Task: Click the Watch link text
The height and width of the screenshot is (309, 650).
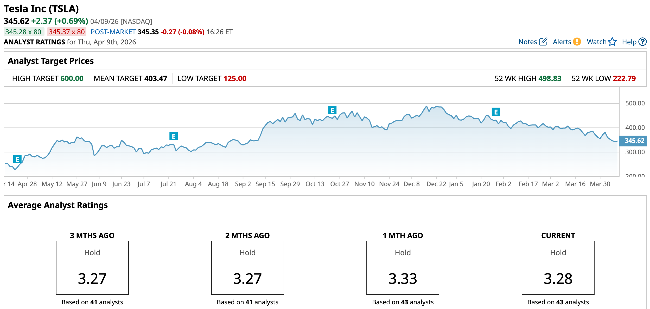Action: (596, 42)
